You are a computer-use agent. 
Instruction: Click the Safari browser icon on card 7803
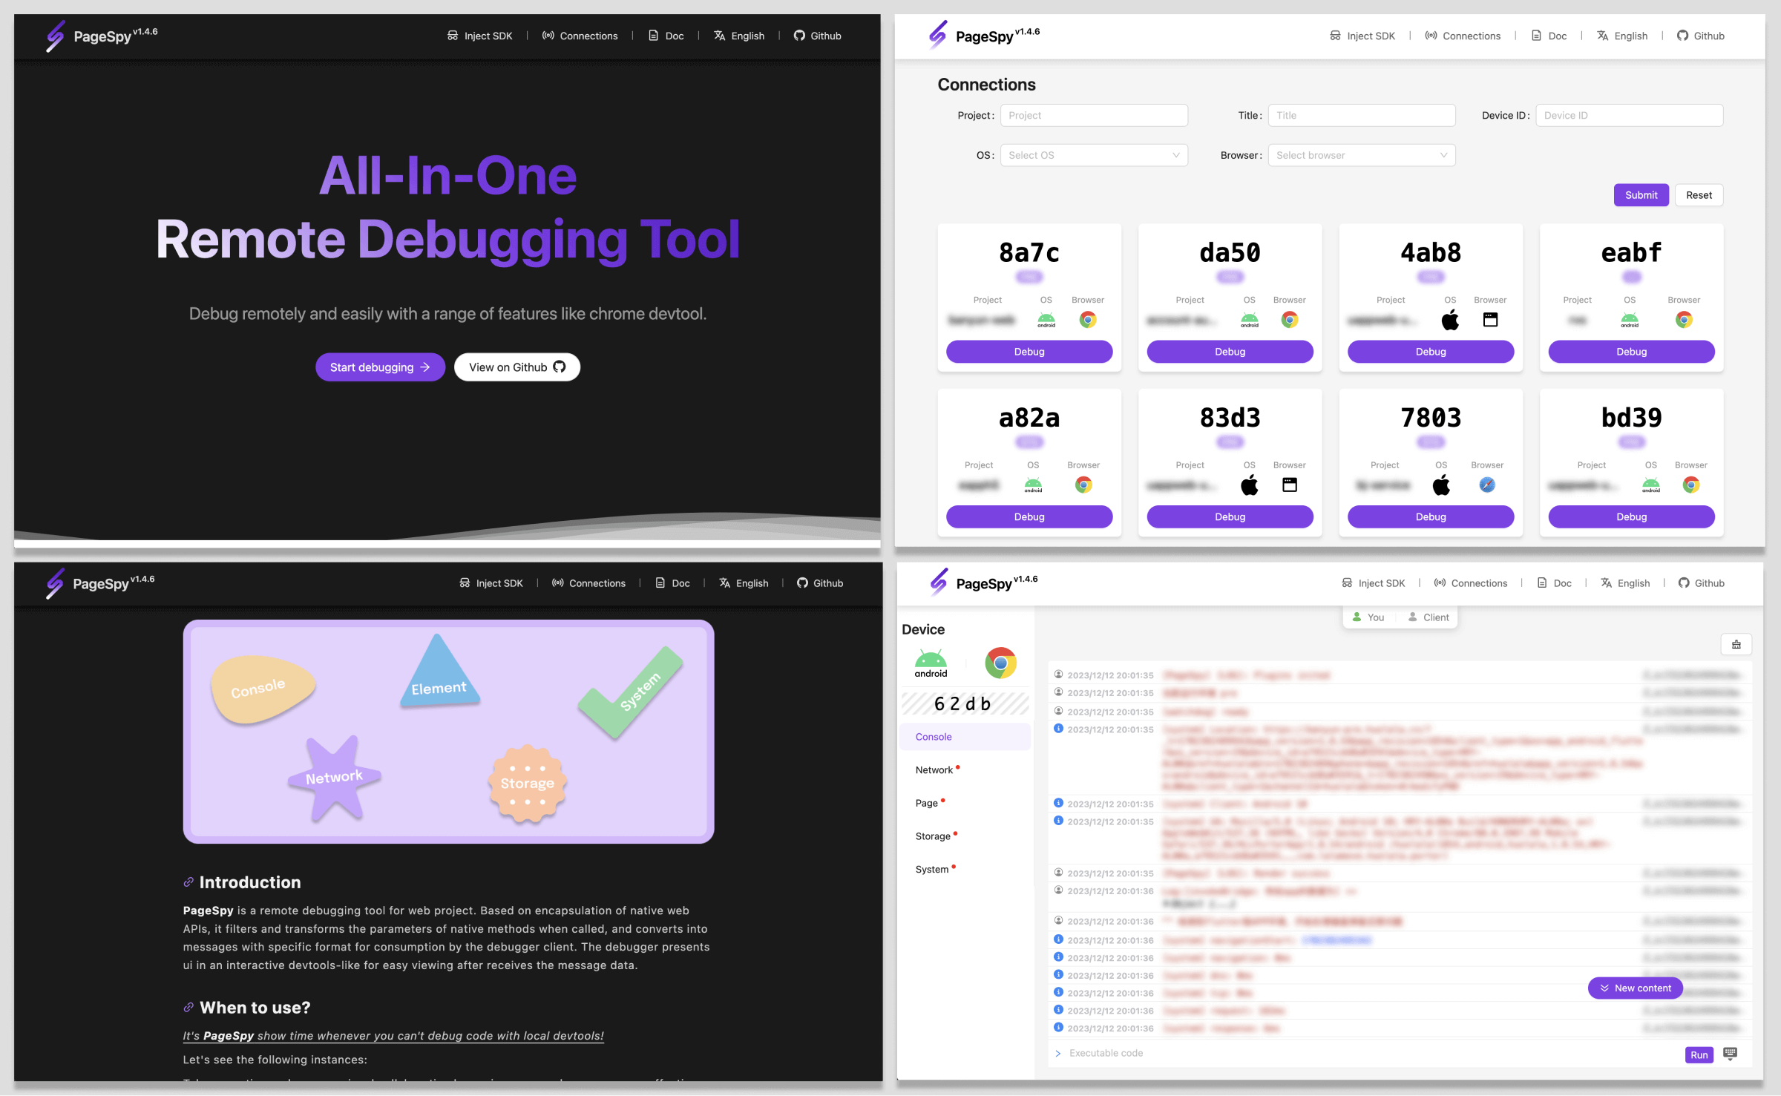(x=1487, y=485)
